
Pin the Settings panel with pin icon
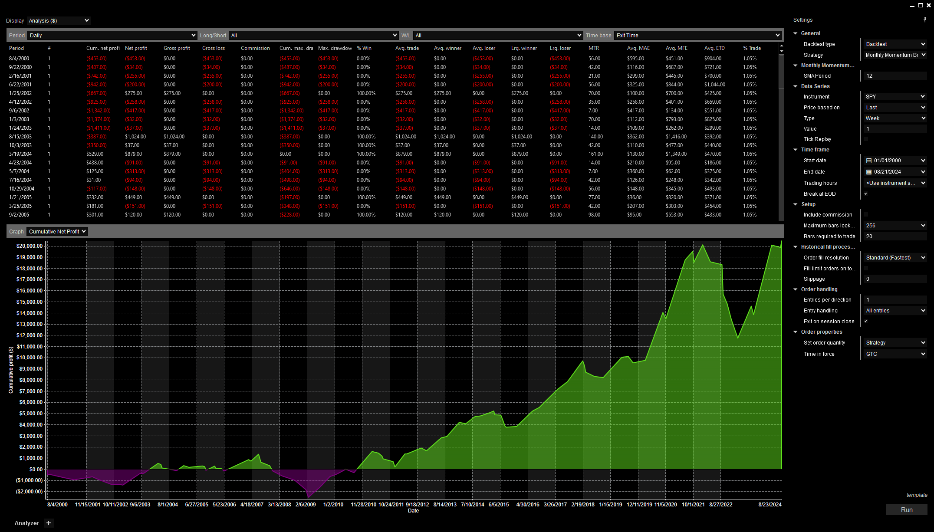[x=924, y=20]
